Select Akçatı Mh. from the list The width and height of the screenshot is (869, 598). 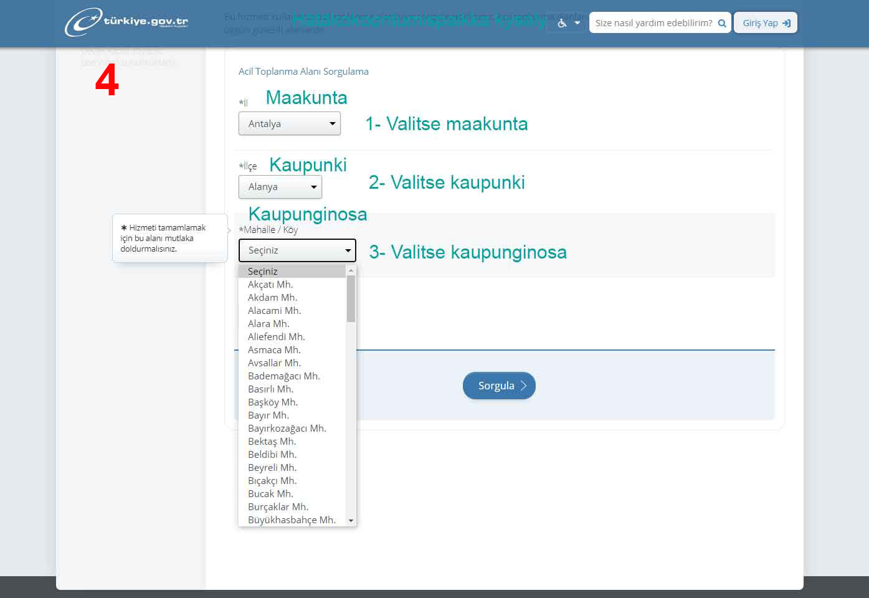tap(270, 285)
